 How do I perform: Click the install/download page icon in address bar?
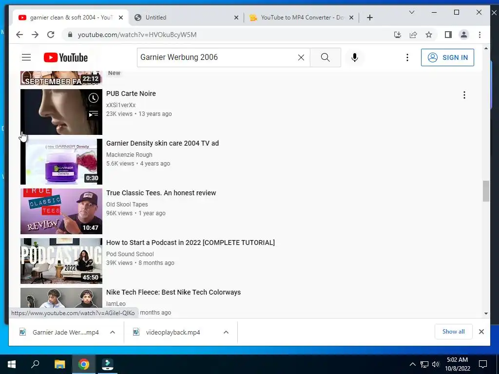click(398, 35)
